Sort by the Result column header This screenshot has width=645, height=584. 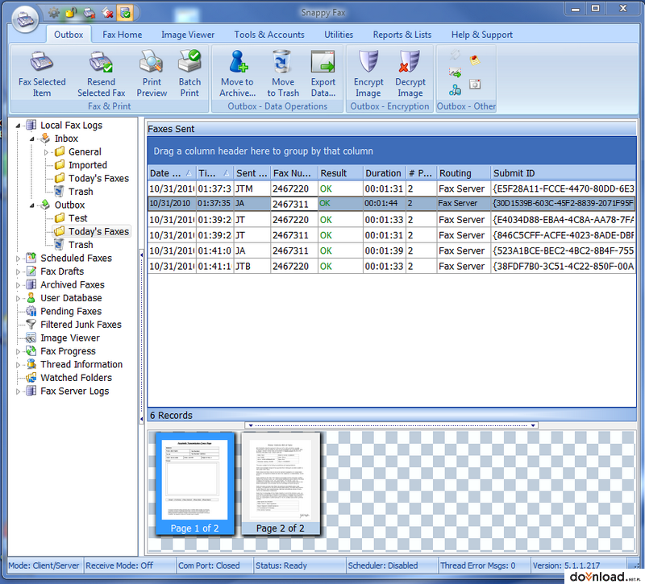[340, 173]
